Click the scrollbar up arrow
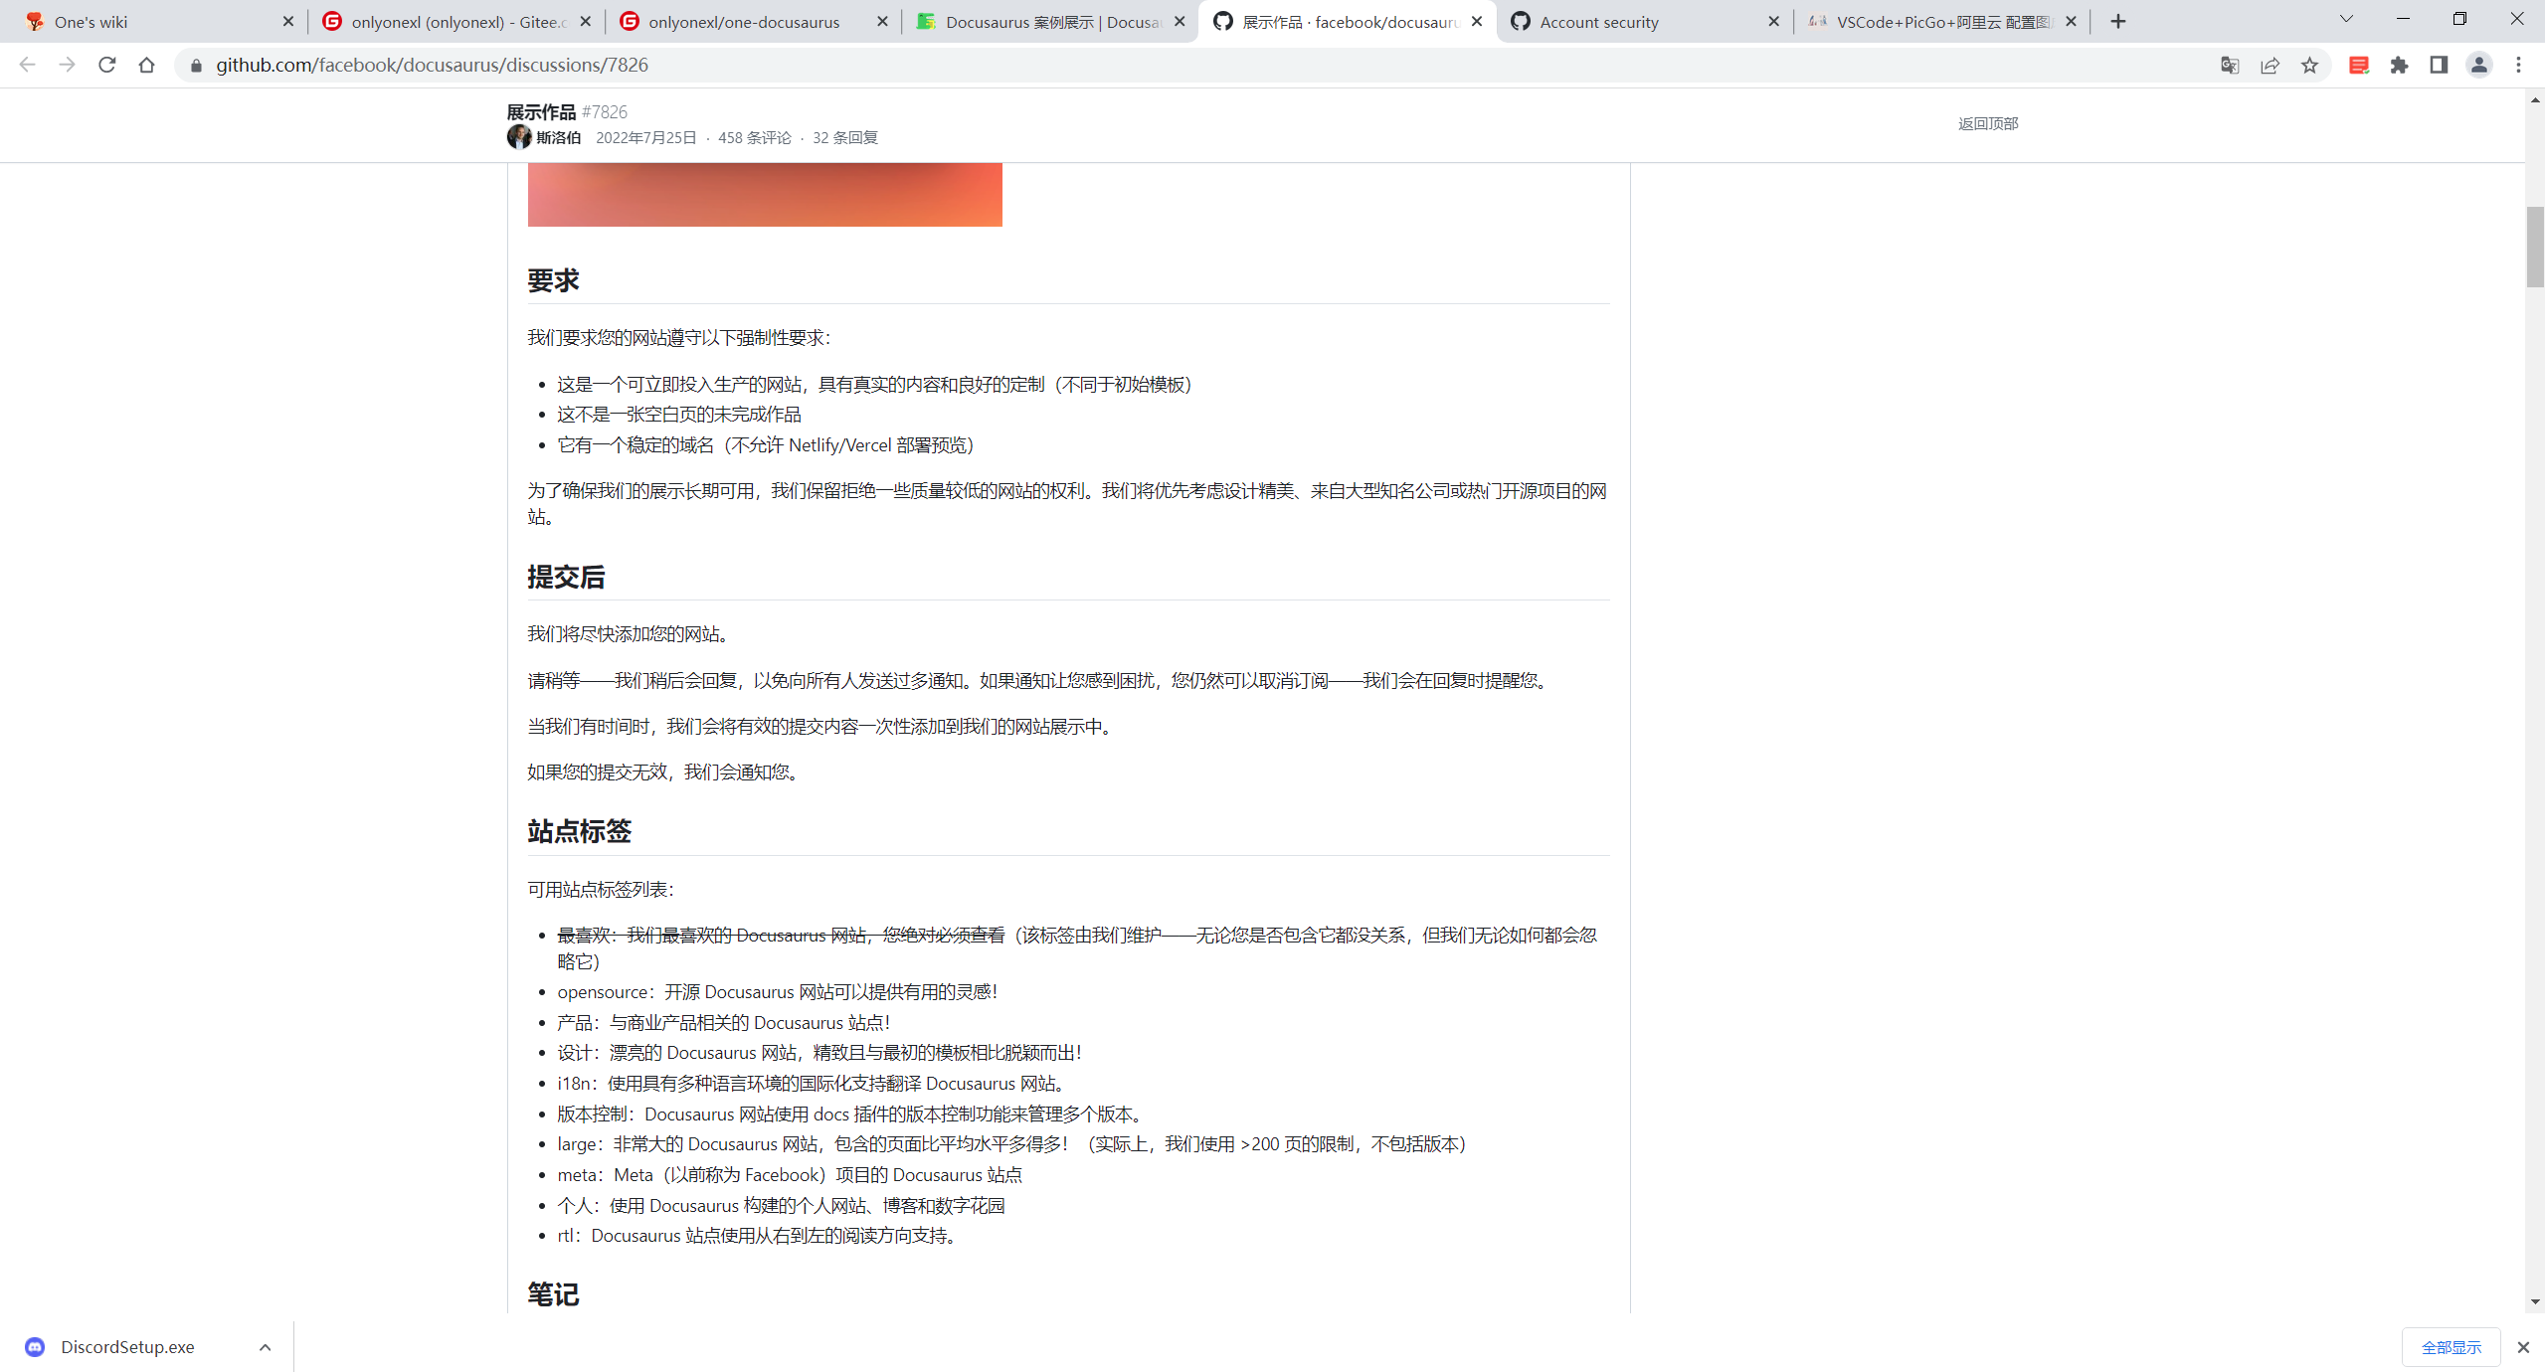Screen dimensions: 2545x1372 coord(2535,98)
